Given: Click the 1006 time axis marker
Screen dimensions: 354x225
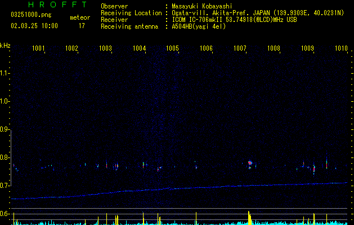Looking at the screenshot, I should click(x=207, y=48).
